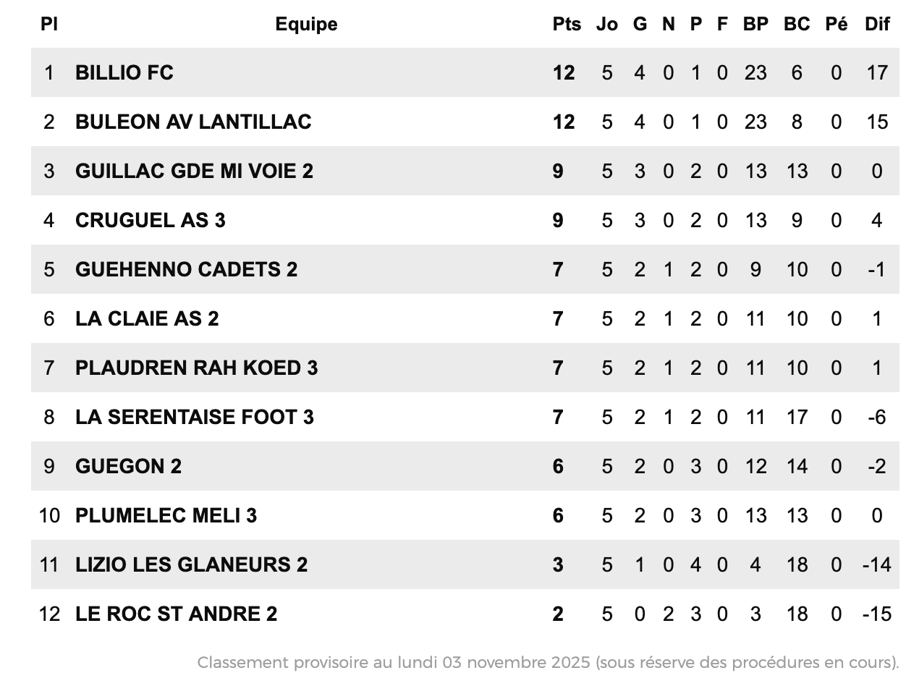Click CRUGUEL AS 3 team name

(x=151, y=220)
